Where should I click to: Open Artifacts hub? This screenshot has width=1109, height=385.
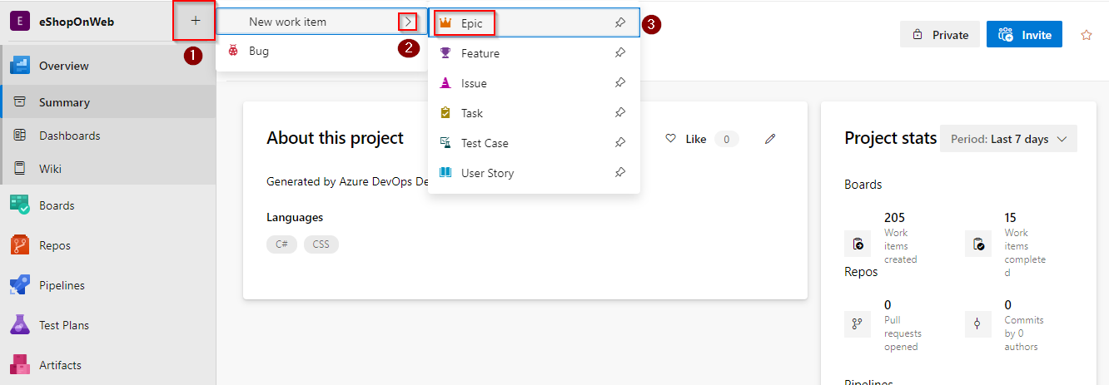pos(108,365)
